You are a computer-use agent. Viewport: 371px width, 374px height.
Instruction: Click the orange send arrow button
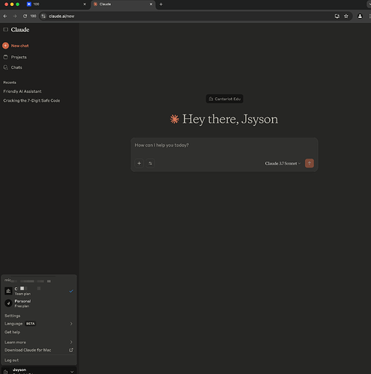pyautogui.click(x=310, y=163)
